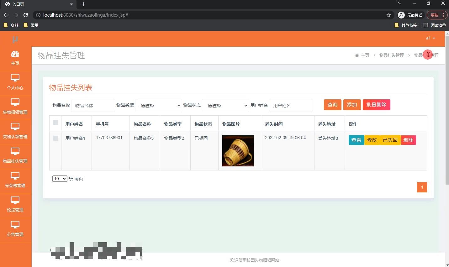Click the home icon in the breadcrumb
Screen dimensions: 449x267
(x=357, y=55)
